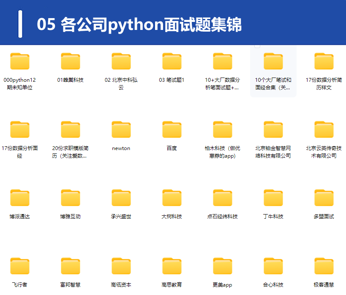The height and width of the screenshot is (295, 346).
Task: Open the 大树科技 folder icon
Action: tap(172, 198)
